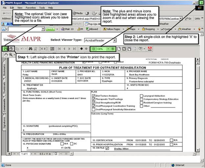Screen dimensions: 205x168
Task: Open the Favorites menu
Action: 31,8
